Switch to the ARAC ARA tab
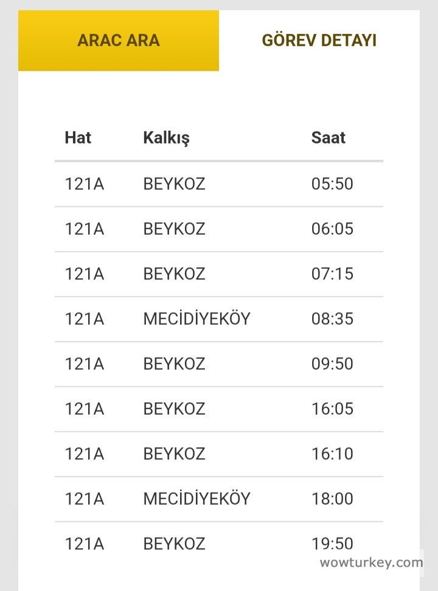438x591 pixels. point(119,41)
